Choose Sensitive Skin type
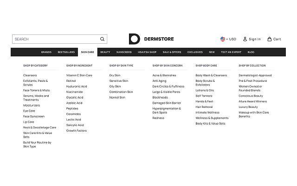The height and width of the screenshot is (186, 297). [119, 81]
